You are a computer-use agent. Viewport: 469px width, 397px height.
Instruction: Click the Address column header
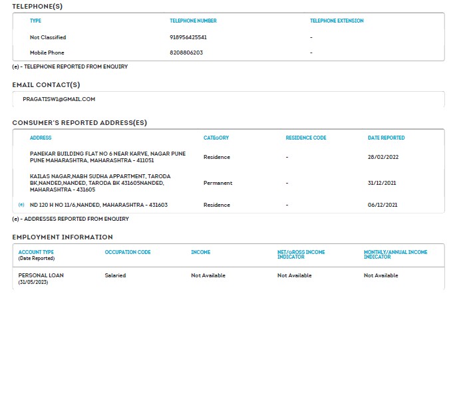41,138
